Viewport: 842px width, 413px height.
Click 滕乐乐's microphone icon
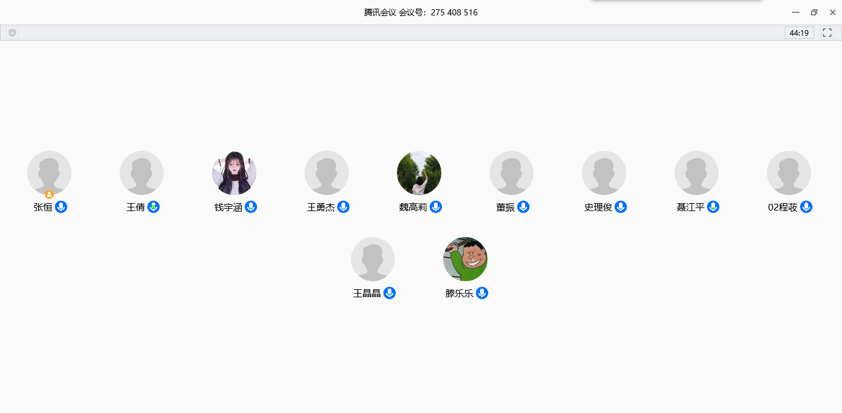tap(482, 293)
